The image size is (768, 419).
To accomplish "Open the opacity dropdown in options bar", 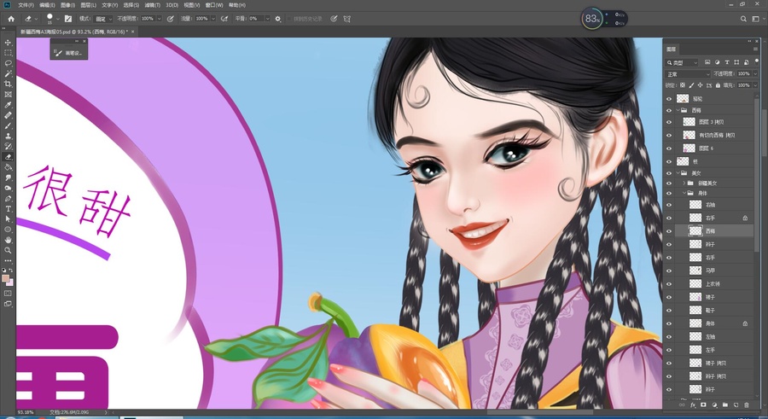I will click(x=160, y=19).
